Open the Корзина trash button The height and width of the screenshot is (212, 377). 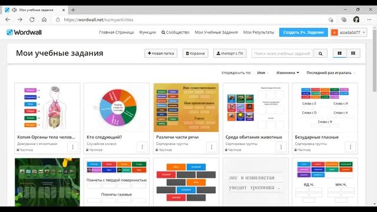coord(195,54)
